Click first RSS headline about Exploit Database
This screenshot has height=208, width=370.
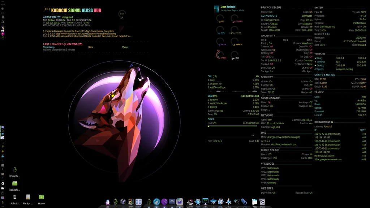click(x=78, y=31)
